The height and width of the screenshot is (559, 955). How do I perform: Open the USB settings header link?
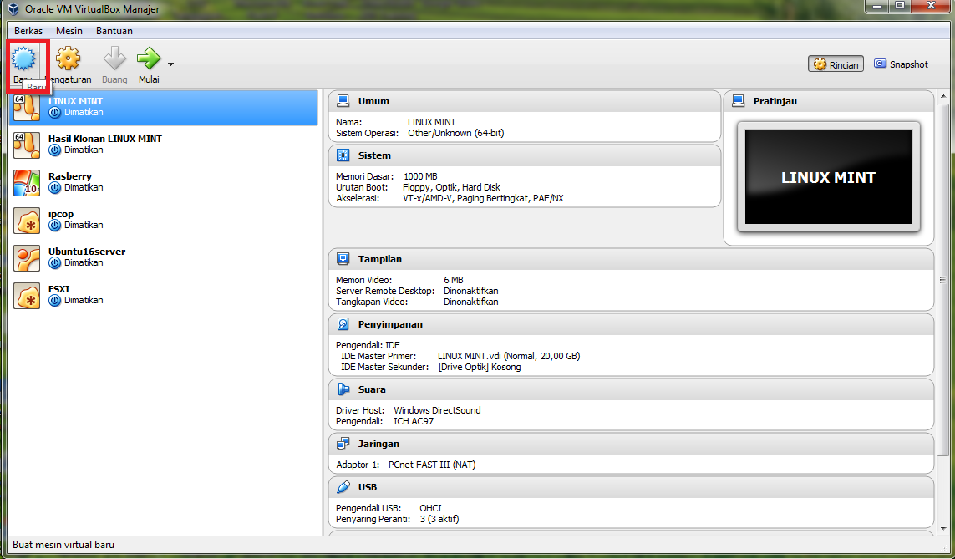368,487
